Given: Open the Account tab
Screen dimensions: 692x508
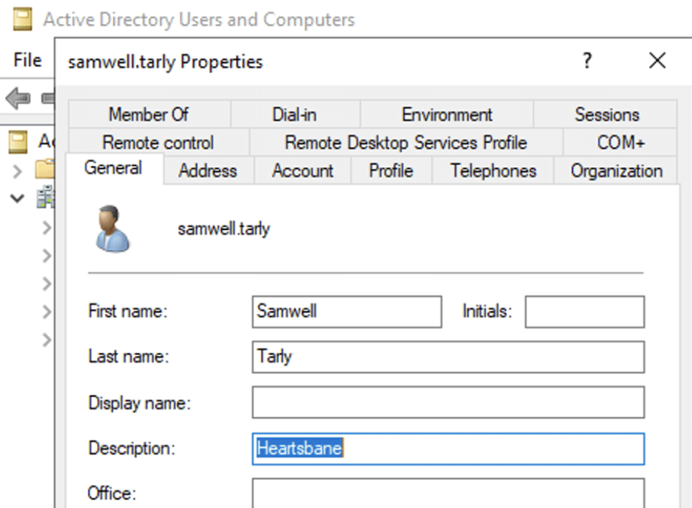Looking at the screenshot, I should click(302, 171).
